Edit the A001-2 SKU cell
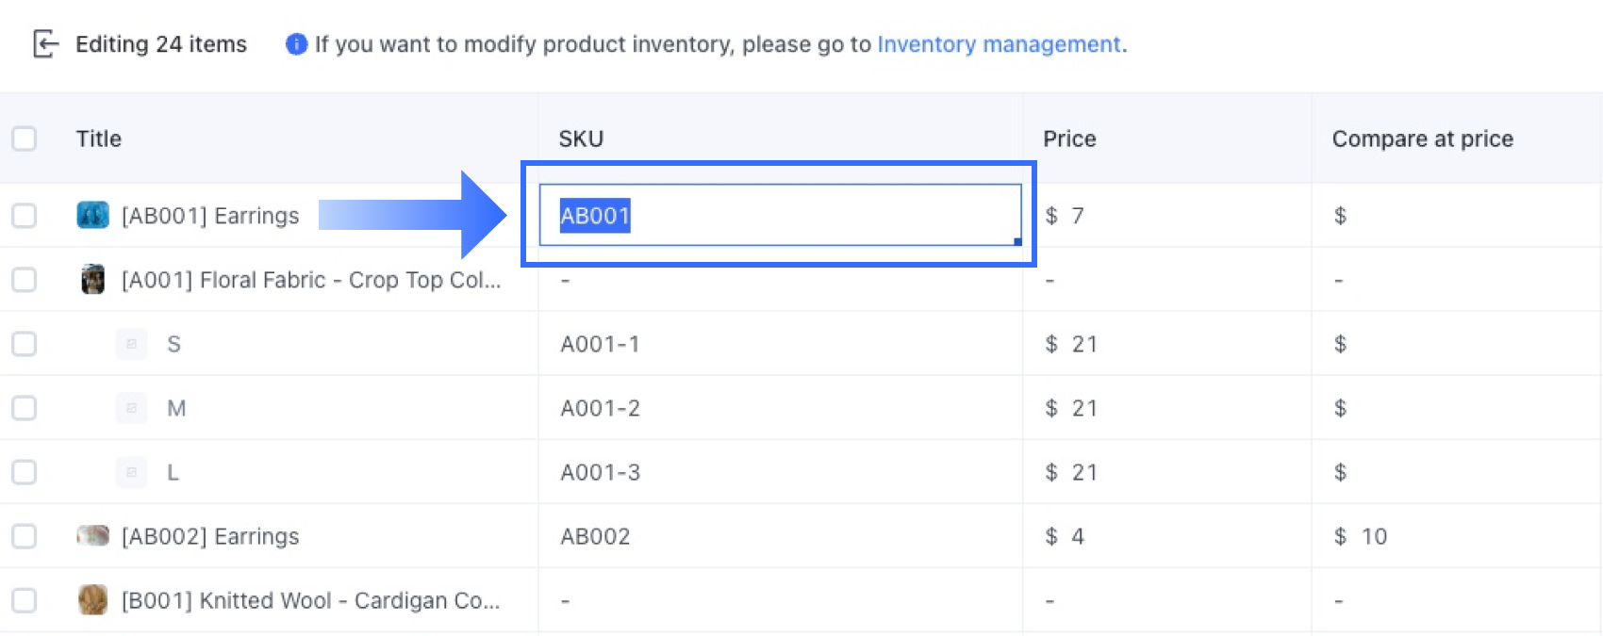 779,408
